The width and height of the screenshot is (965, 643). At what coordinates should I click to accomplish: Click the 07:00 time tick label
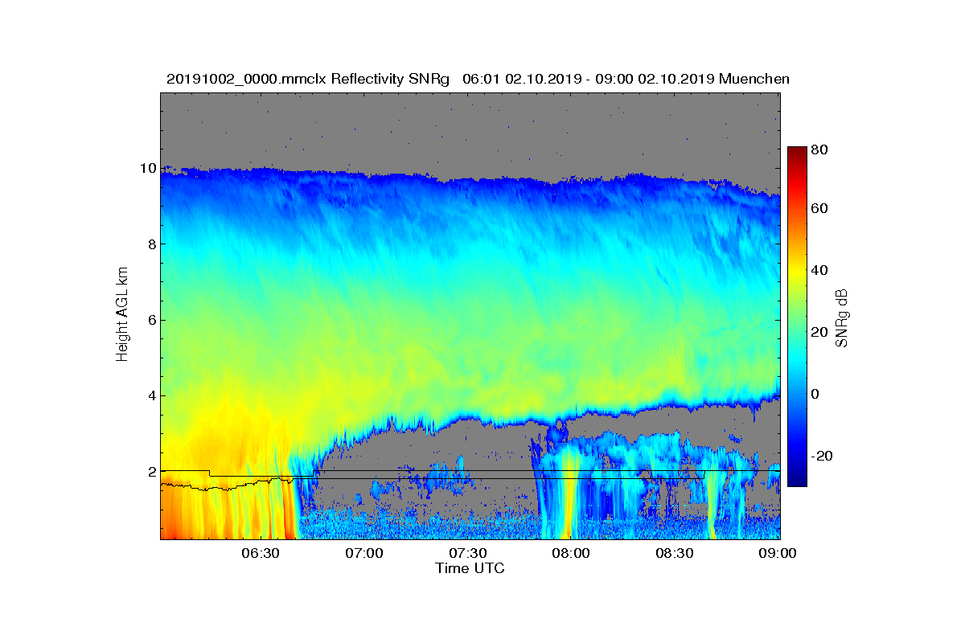(x=364, y=554)
